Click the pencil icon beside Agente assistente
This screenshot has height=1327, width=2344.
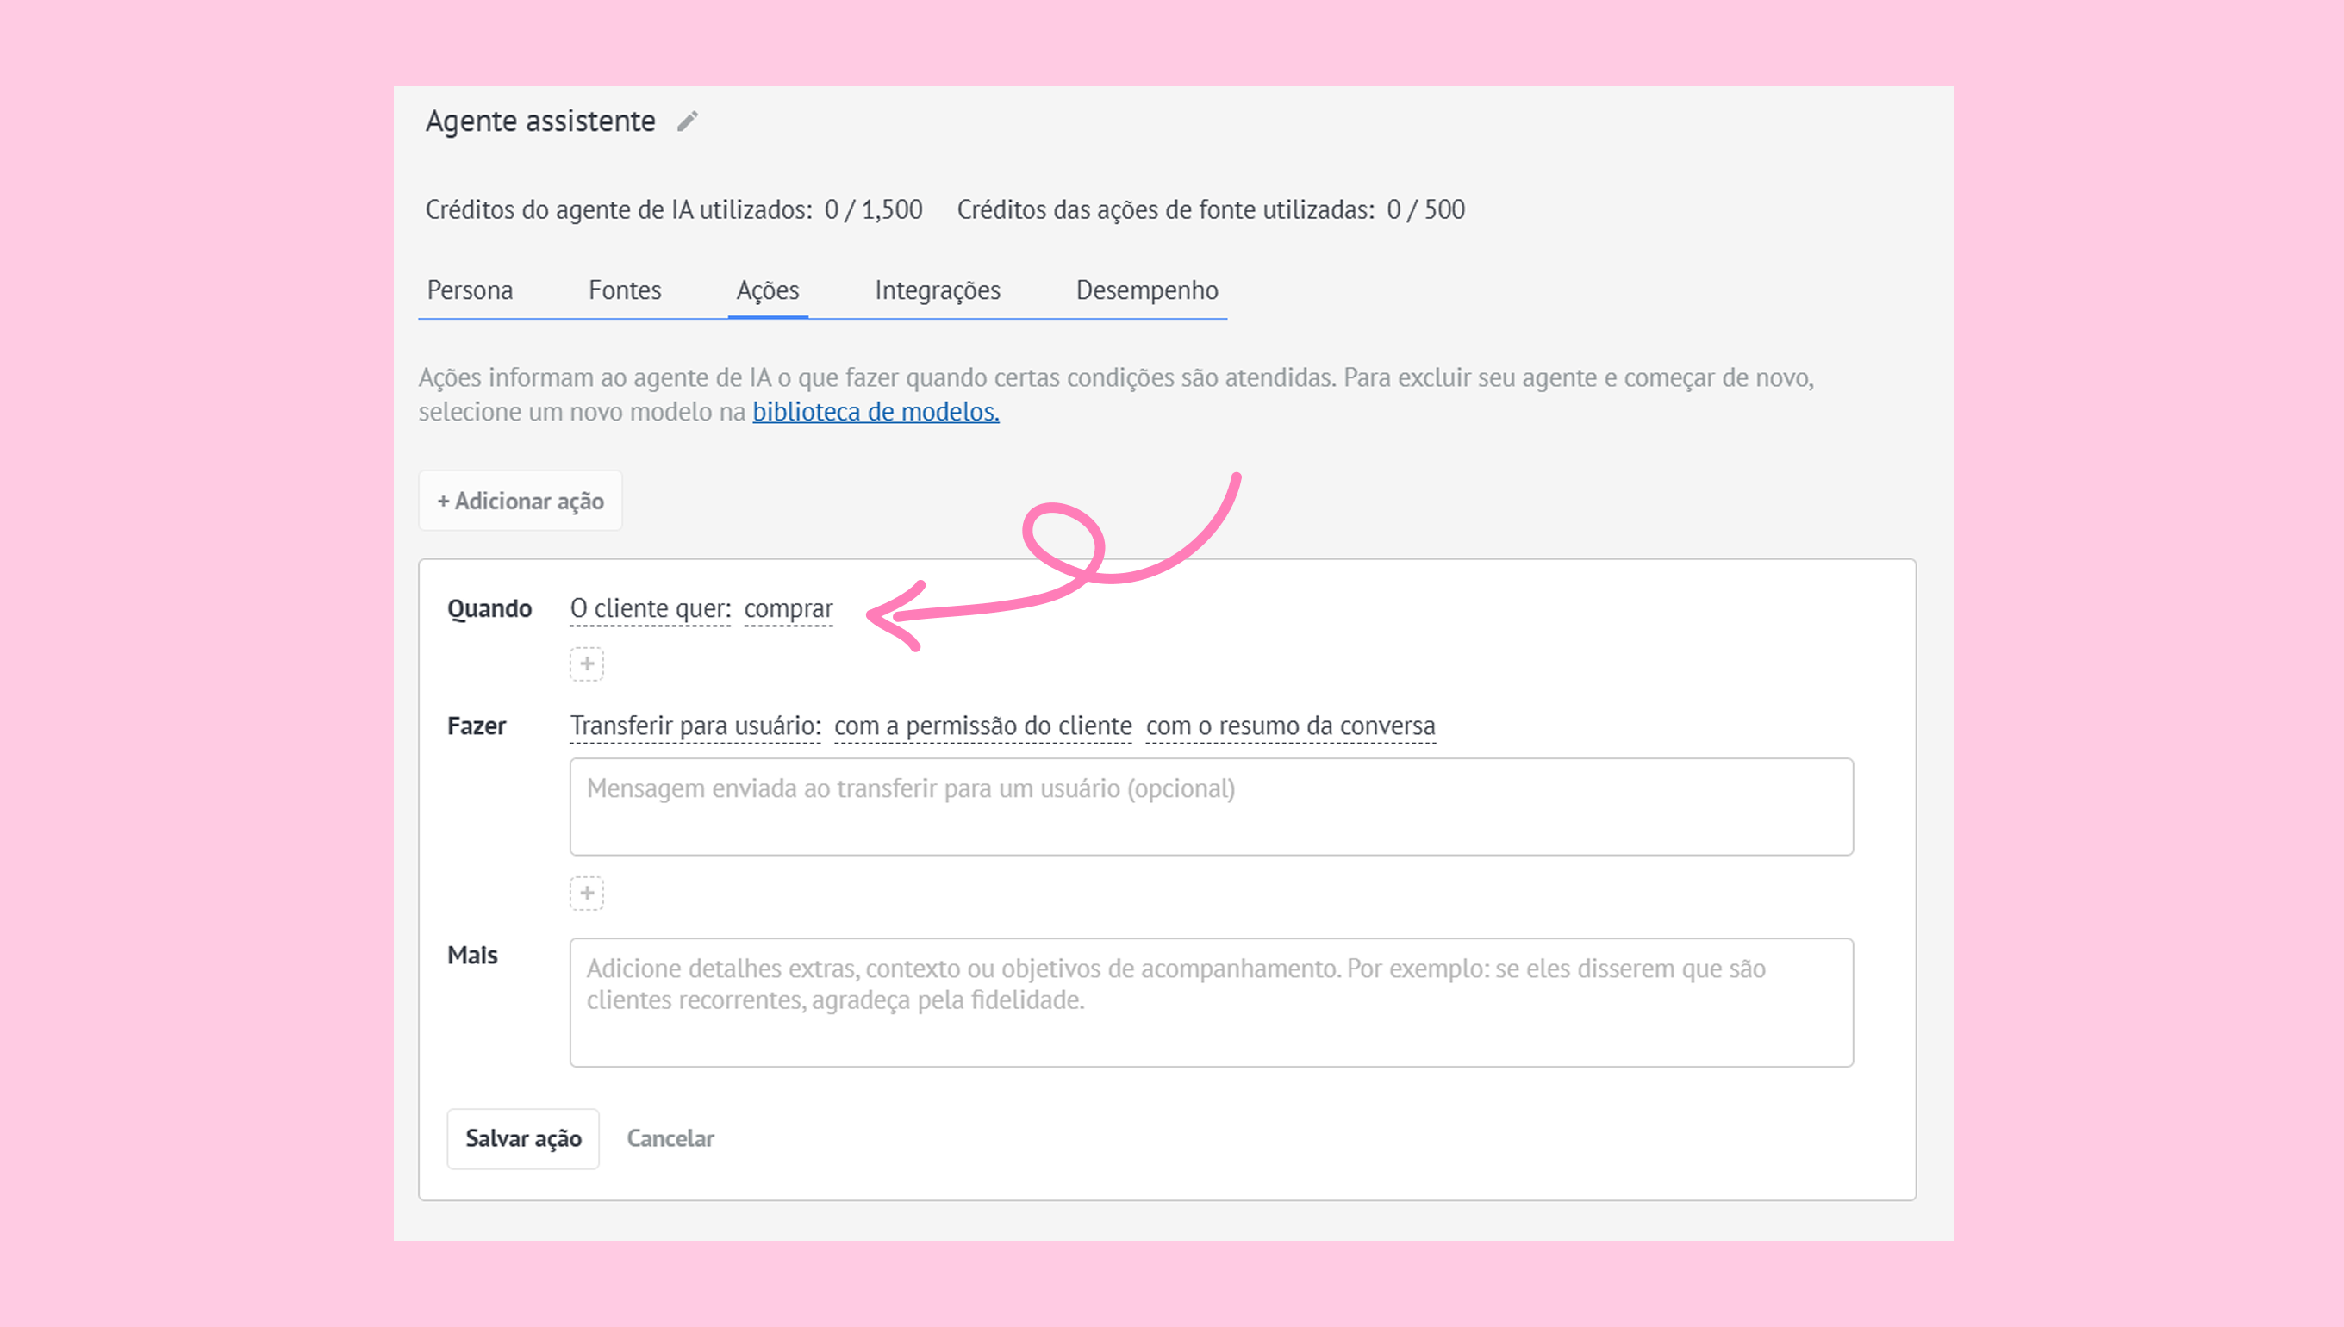(688, 121)
